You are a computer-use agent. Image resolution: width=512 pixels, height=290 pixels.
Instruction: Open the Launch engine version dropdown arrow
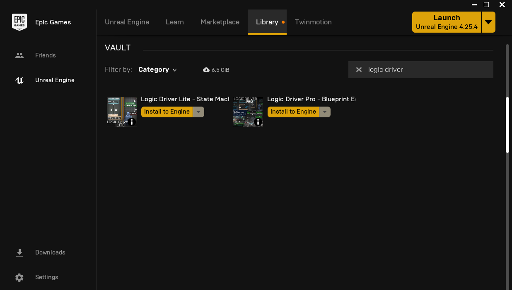(x=488, y=22)
